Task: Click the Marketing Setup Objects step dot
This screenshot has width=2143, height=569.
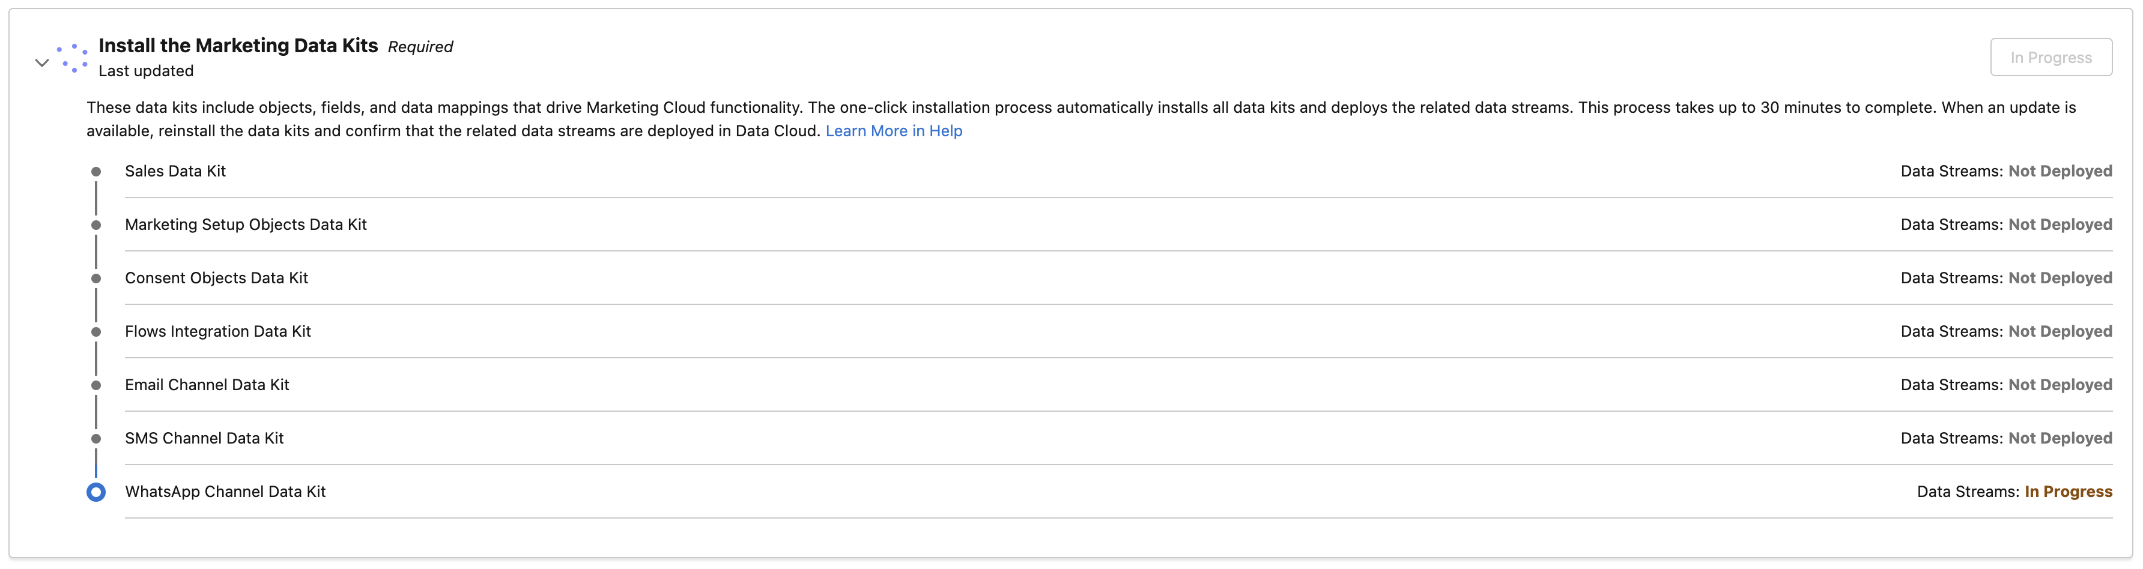Action: click(97, 226)
